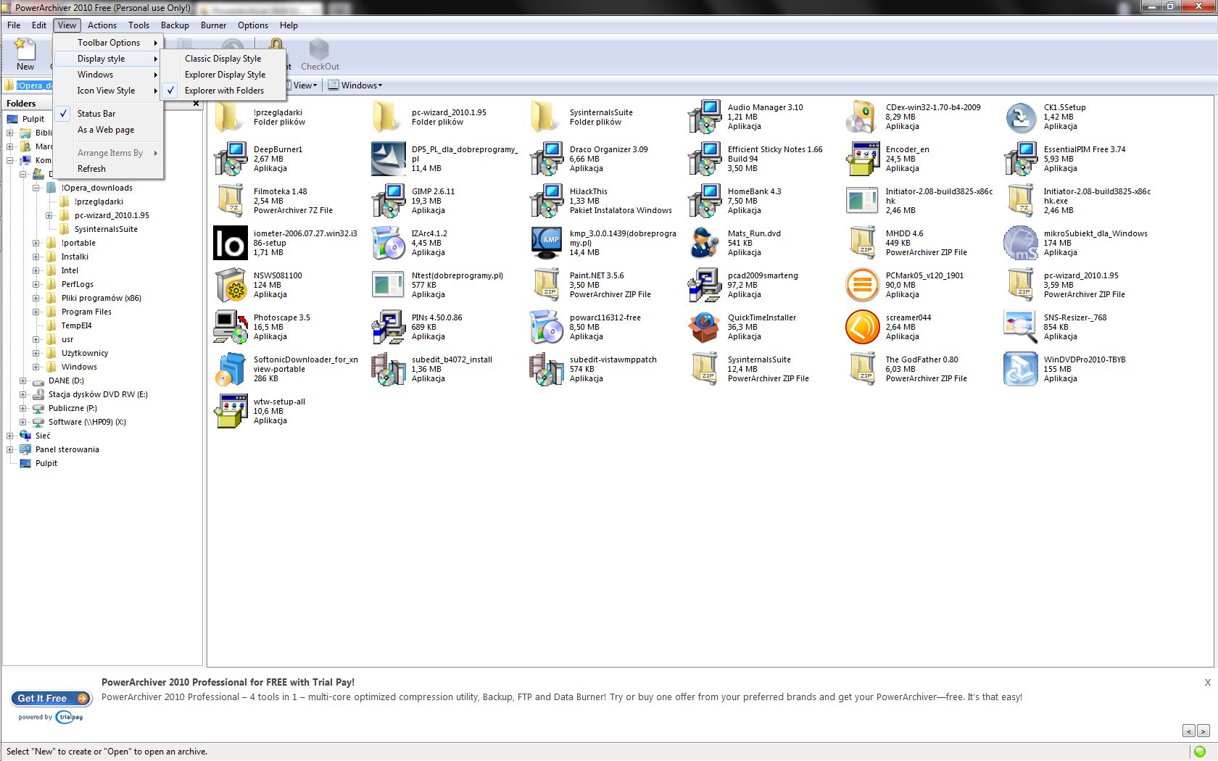Open the Actions menu

click(x=102, y=25)
